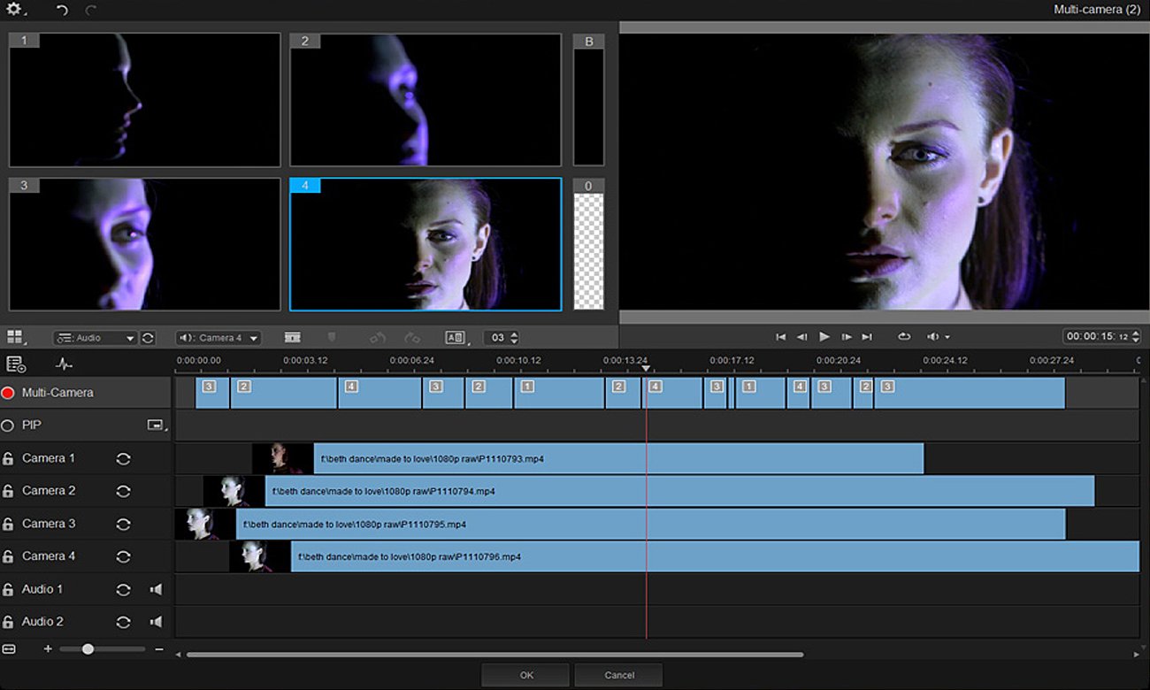Click the loop playback icon
The height and width of the screenshot is (690, 1150).
(x=904, y=336)
